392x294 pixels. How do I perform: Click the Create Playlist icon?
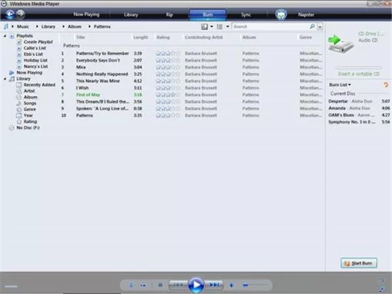tap(19, 42)
